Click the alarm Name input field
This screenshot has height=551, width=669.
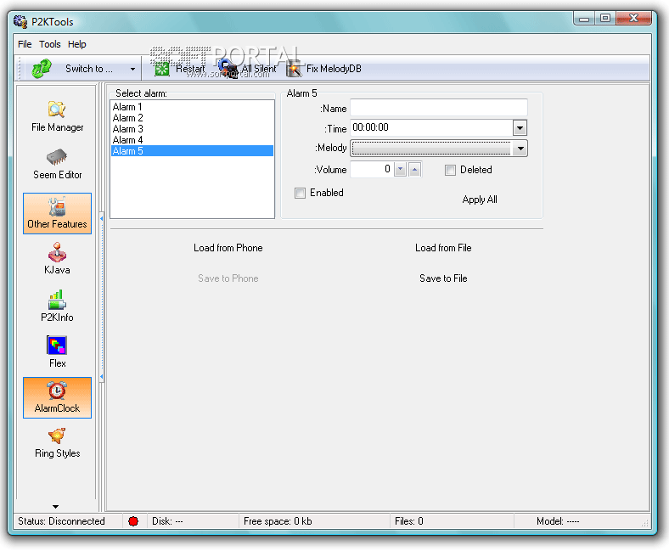click(439, 108)
